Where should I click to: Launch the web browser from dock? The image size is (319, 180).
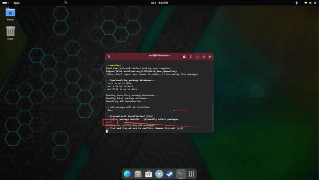pyautogui.click(x=128, y=174)
